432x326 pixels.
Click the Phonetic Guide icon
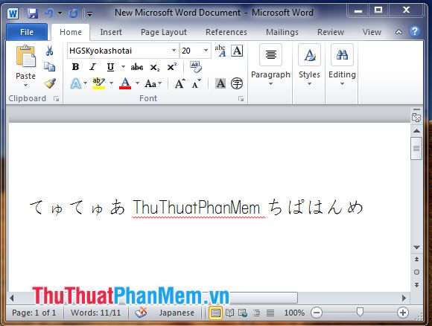tap(220, 51)
